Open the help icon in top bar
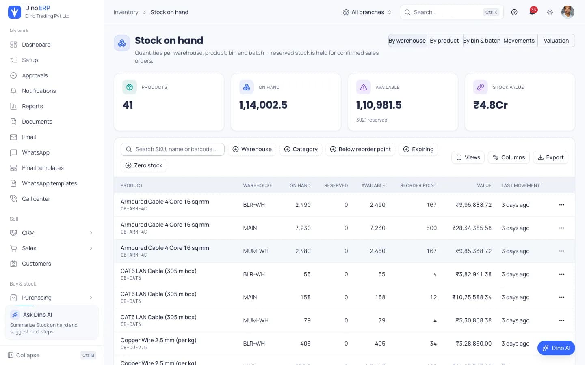 514,12
